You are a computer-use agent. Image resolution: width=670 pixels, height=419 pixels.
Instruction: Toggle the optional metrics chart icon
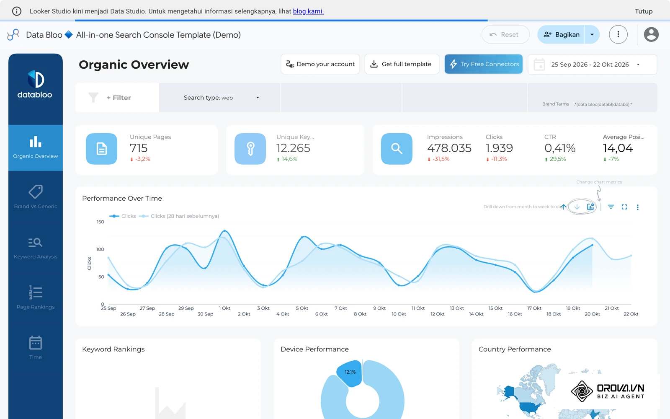click(590, 207)
